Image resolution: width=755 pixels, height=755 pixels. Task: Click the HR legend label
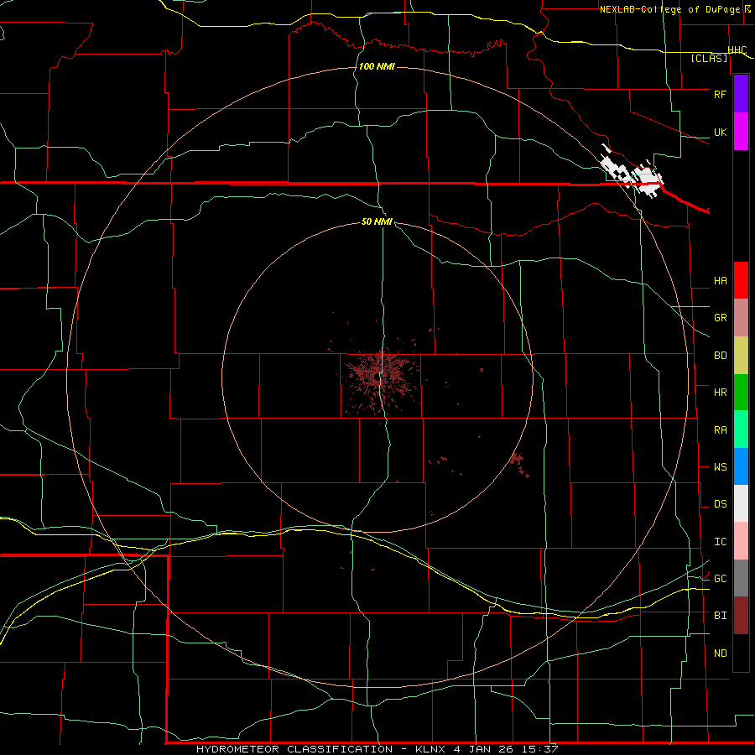click(x=720, y=393)
